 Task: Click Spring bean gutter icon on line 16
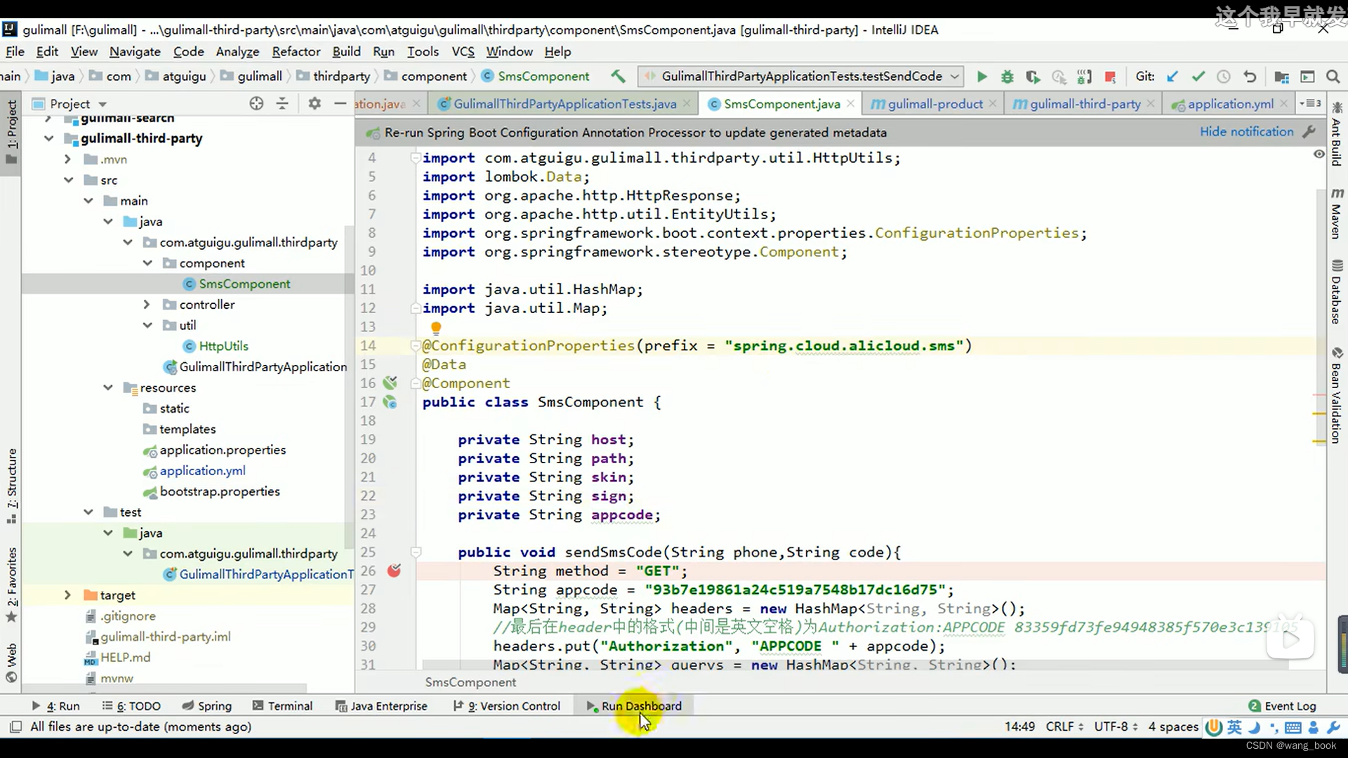click(x=390, y=383)
